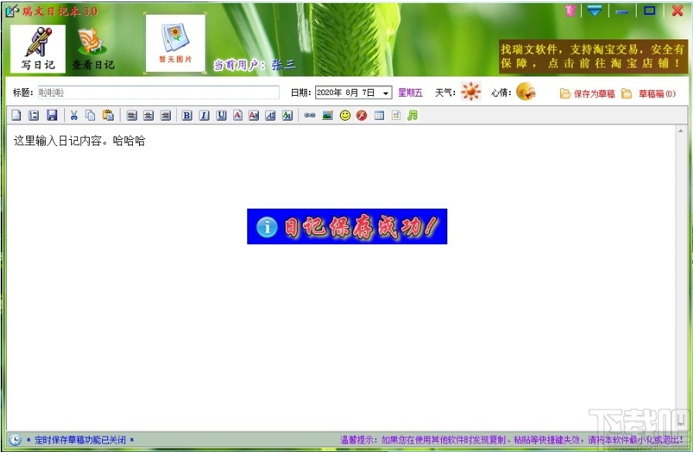Copy selection with copy icon
693x452 pixels.
(90, 115)
